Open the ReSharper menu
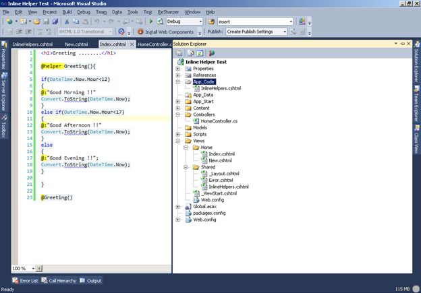421x293 pixels. (168, 12)
